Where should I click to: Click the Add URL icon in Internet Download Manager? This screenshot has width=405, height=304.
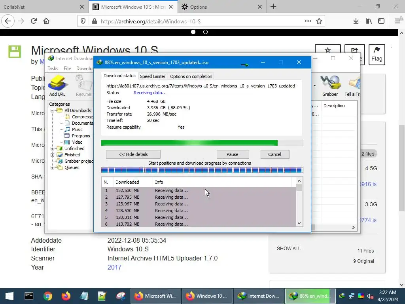pos(57,85)
